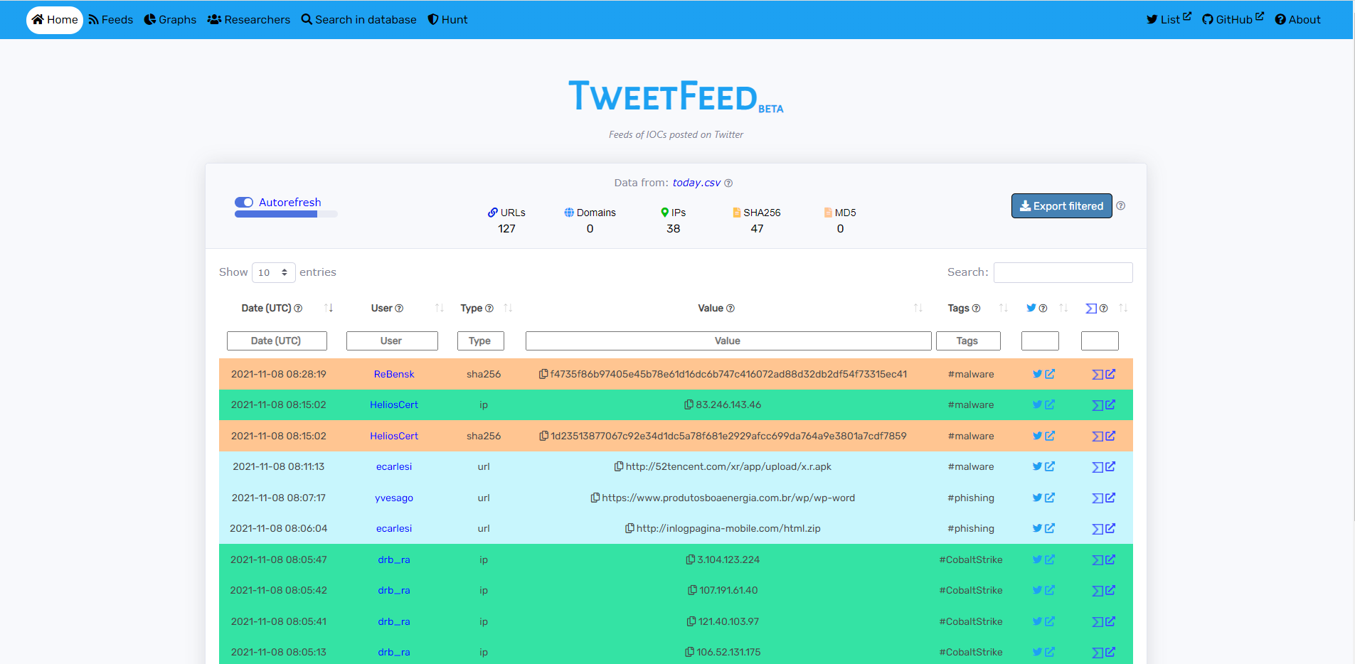
Task: Copy IP 83.246.143.46 icon
Action: pyautogui.click(x=689, y=405)
